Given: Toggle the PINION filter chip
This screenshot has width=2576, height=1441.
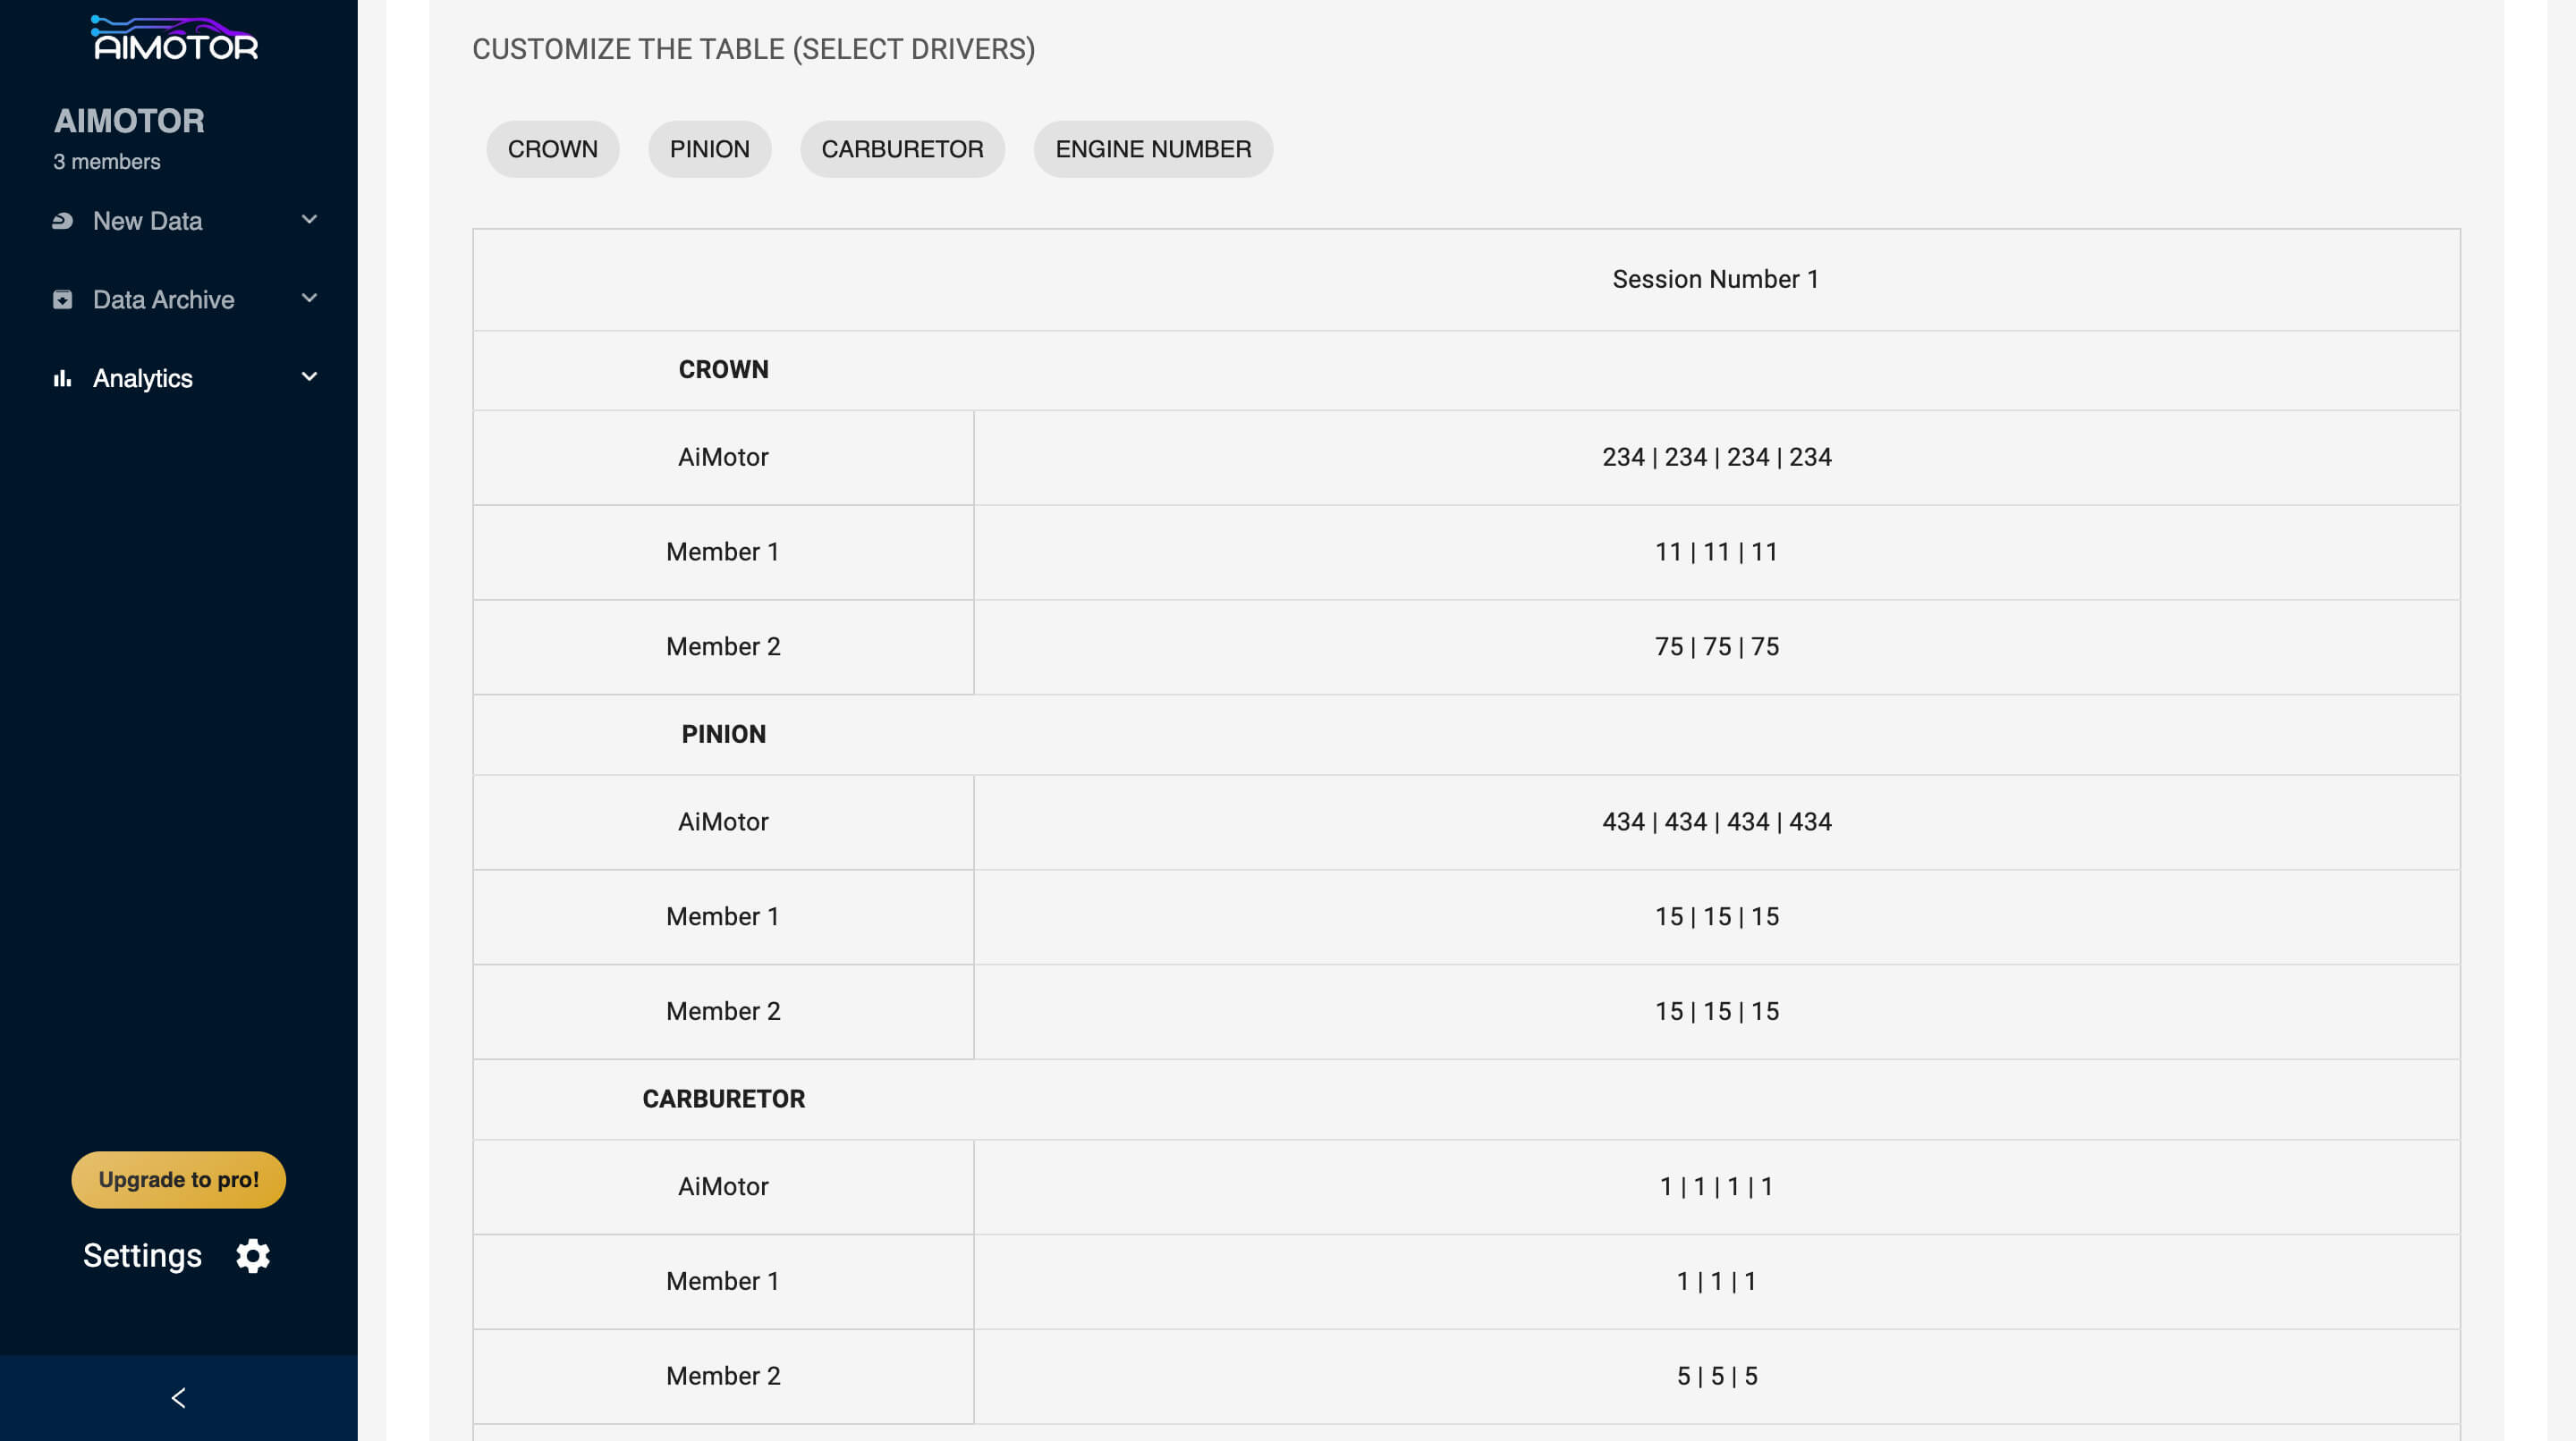Looking at the screenshot, I should (x=709, y=150).
